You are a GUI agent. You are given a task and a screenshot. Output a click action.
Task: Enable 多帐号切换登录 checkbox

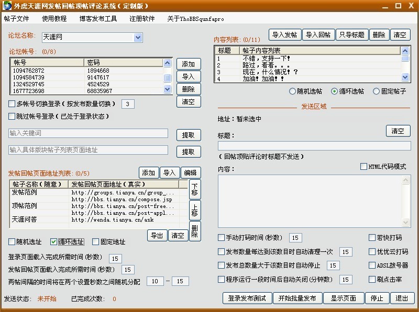[x=12, y=103]
